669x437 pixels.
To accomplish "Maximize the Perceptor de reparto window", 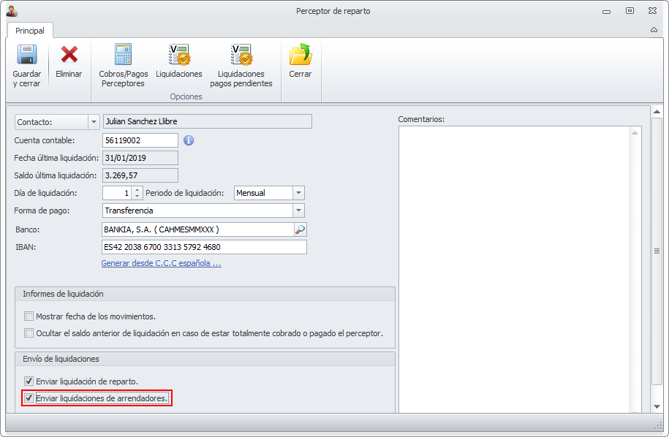I will 630,11.
